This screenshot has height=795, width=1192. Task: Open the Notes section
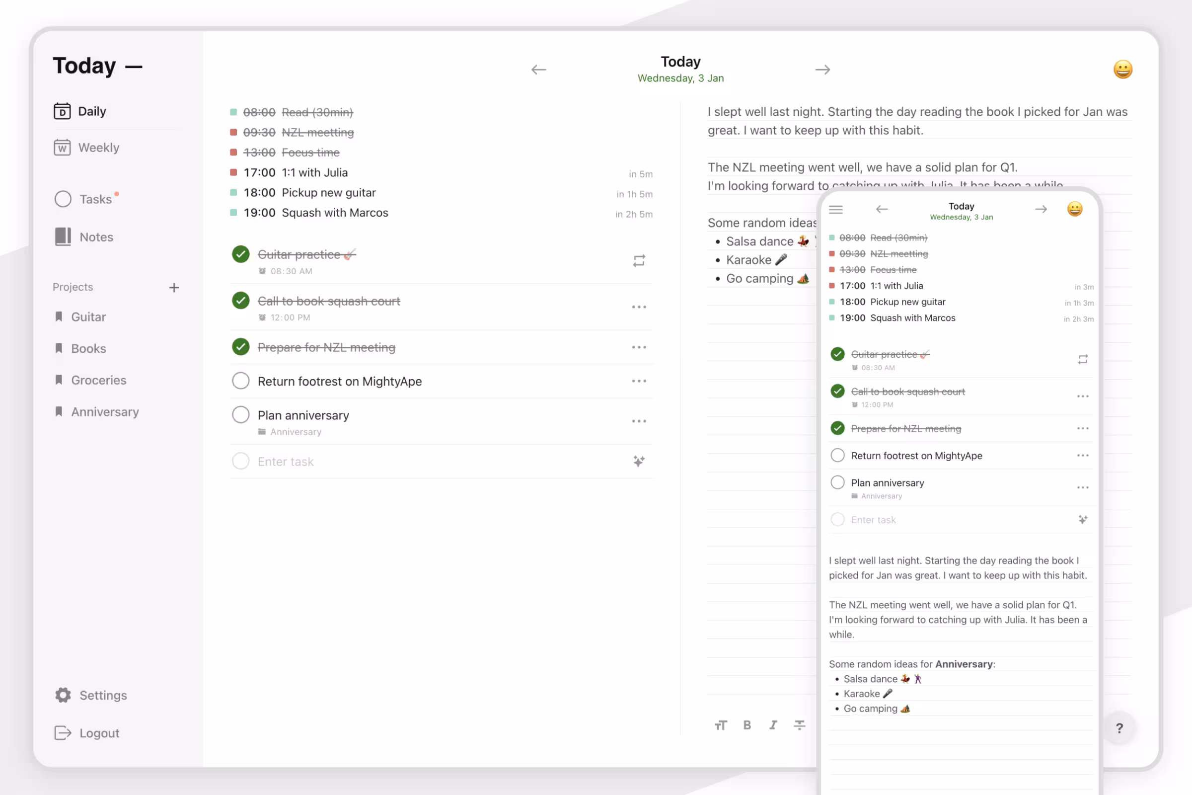84,237
